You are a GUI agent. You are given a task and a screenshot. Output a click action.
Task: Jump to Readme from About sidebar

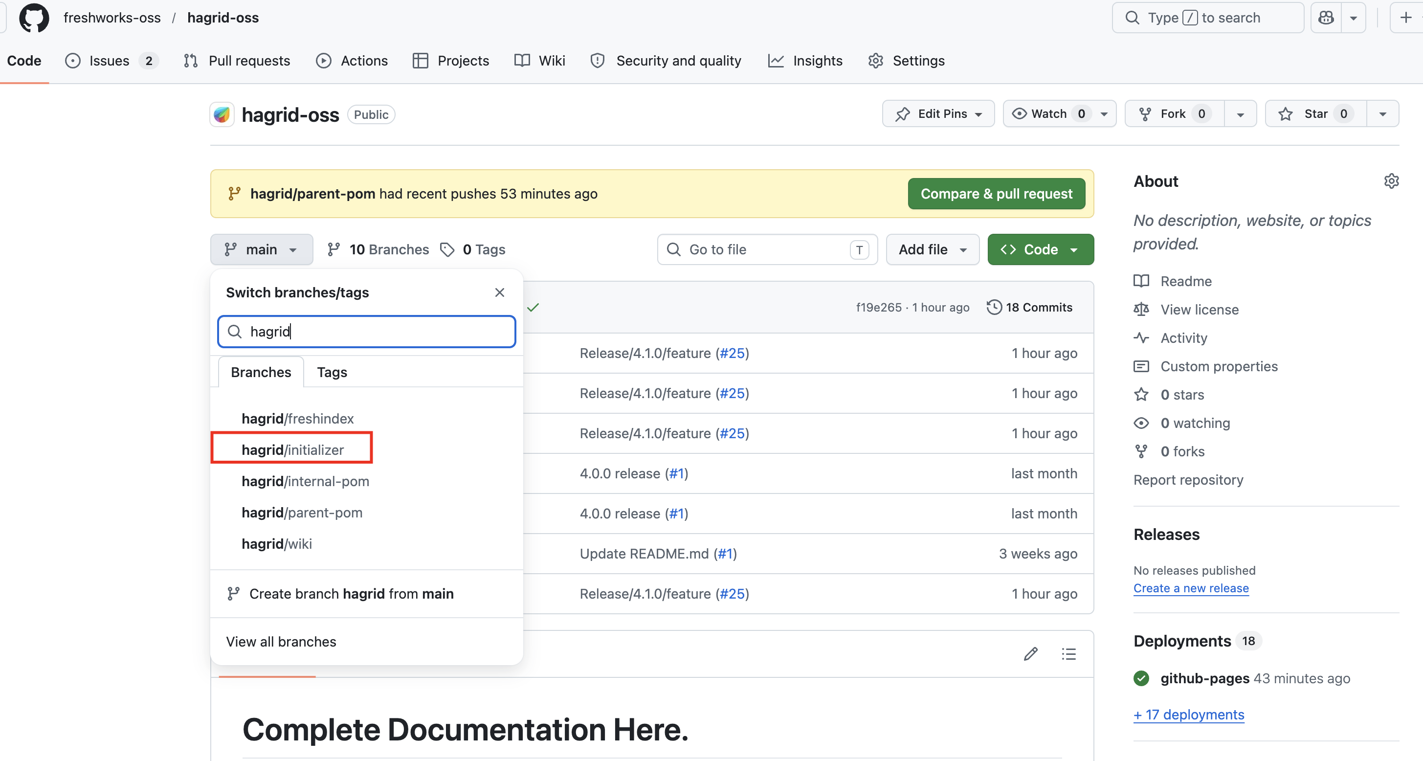click(1173, 281)
